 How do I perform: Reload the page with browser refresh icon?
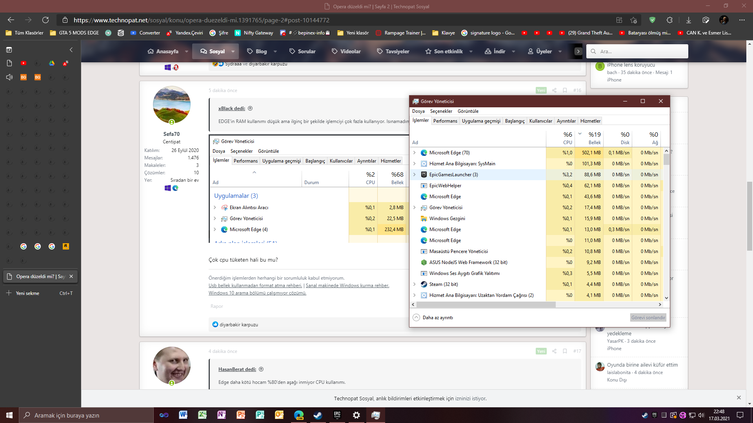[x=45, y=20]
